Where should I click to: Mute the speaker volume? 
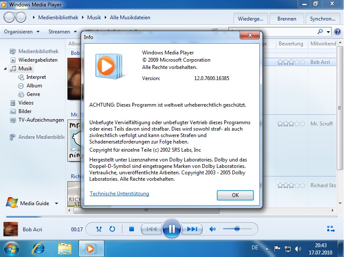(212, 229)
